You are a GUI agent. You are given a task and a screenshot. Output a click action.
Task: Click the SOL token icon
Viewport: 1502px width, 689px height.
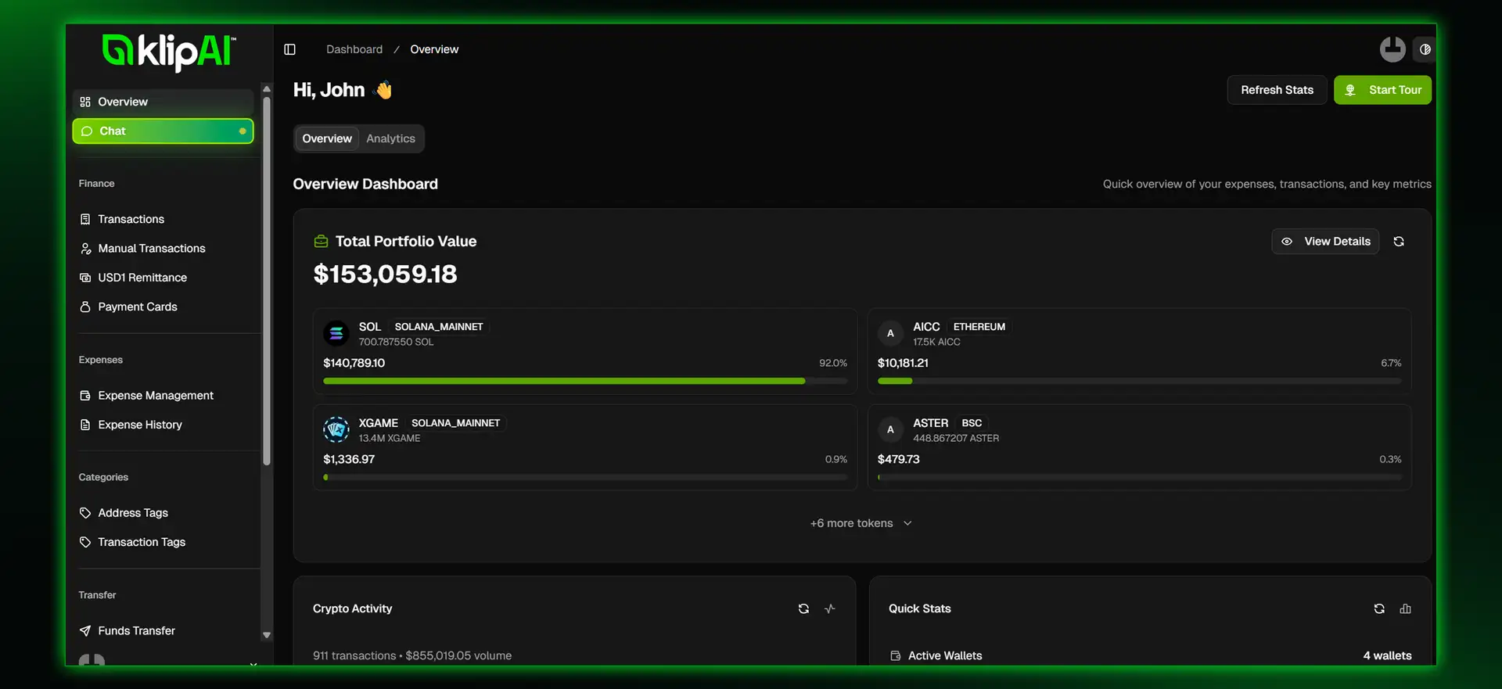(336, 334)
